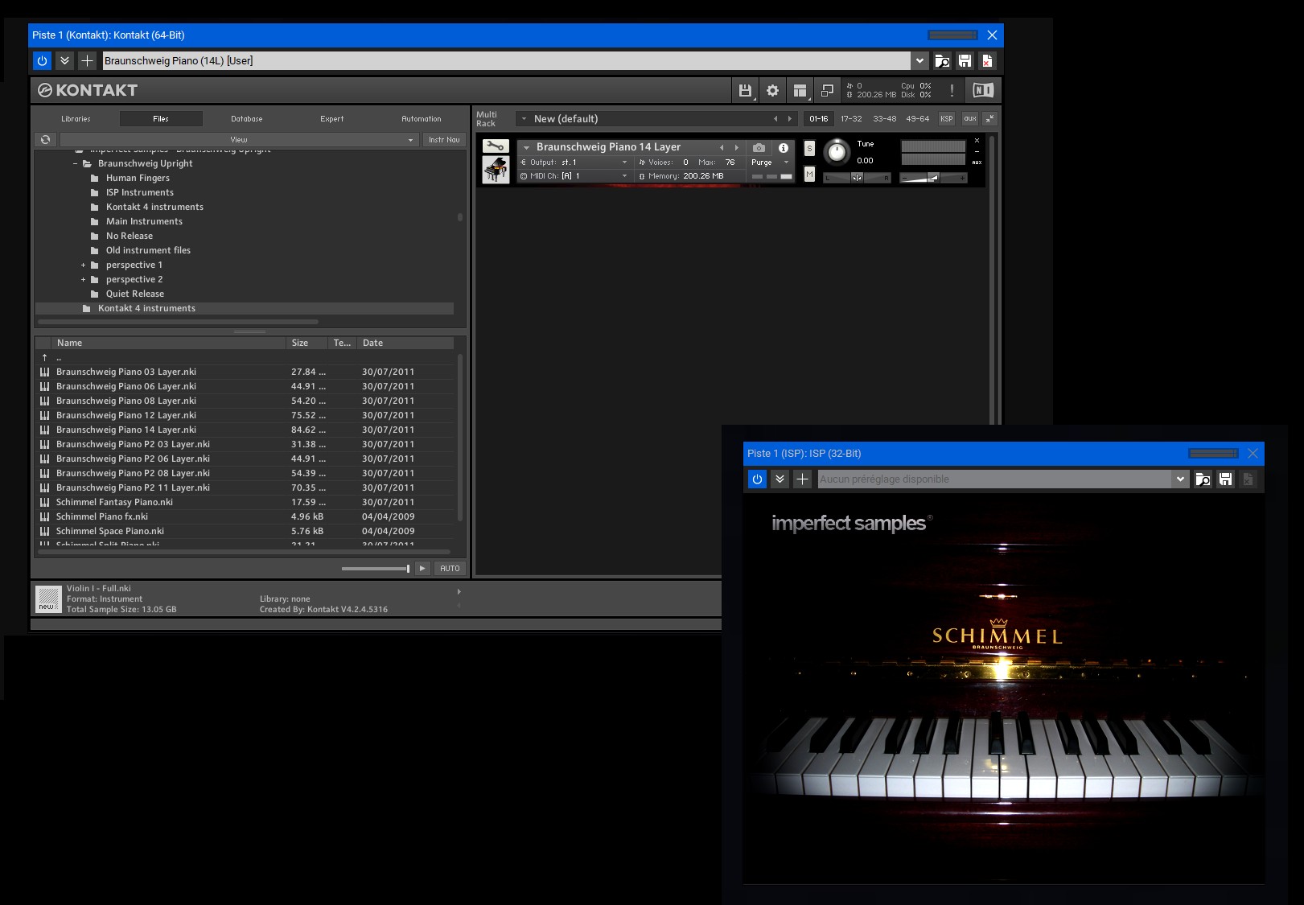Open instrument edit mode with wrench icon
Image resolution: width=1304 pixels, height=905 pixels.
(496, 146)
